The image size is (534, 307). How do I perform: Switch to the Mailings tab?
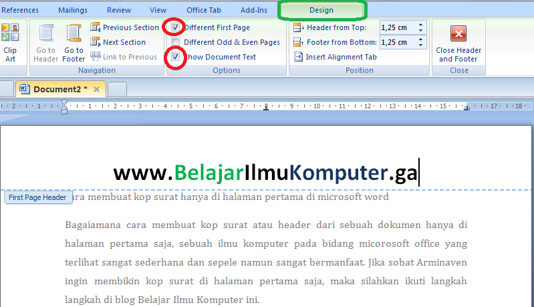[73, 10]
